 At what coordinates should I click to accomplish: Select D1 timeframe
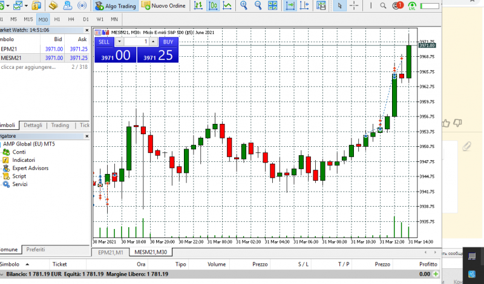pyautogui.click(x=86, y=19)
